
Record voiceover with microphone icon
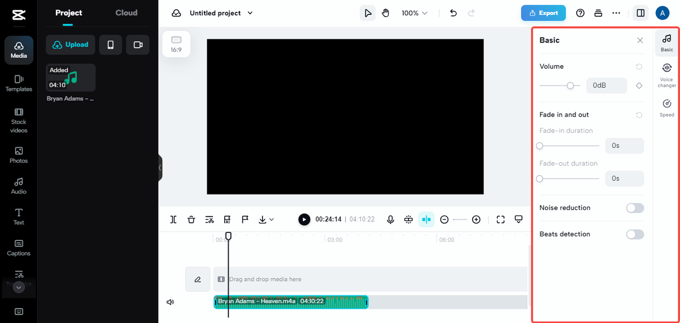click(390, 219)
